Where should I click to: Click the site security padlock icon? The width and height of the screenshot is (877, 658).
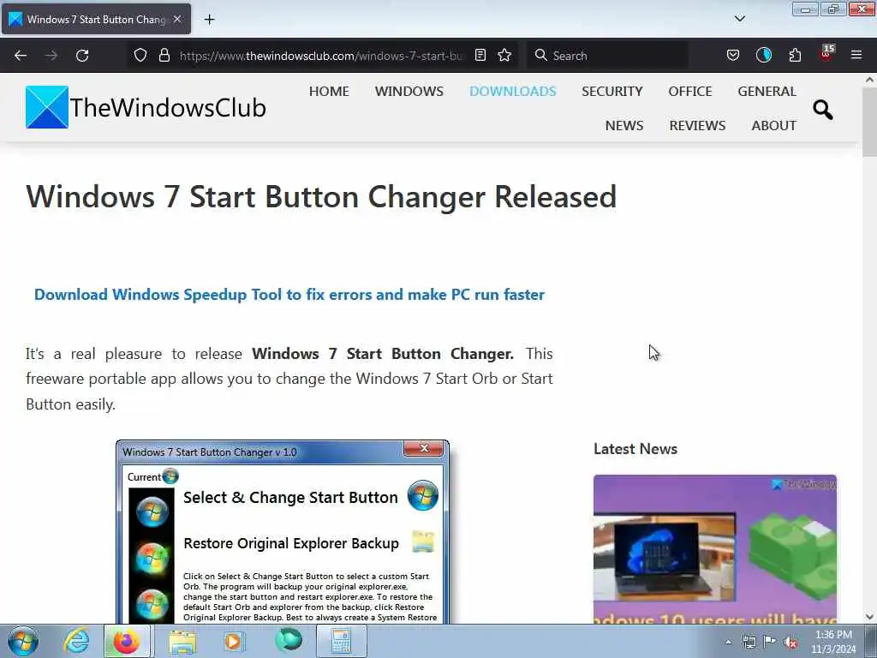point(164,56)
